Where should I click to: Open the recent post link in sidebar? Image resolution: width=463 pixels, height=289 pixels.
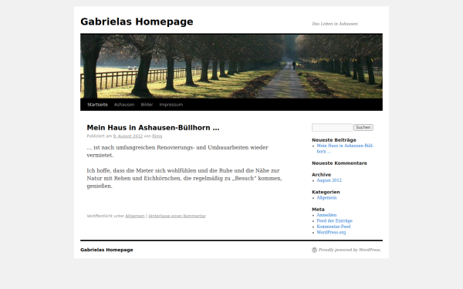pyautogui.click(x=345, y=148)
